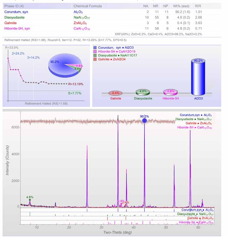The image size is (228, 237).
Task: Click the Intensity (Counts) axis title
Action: pyautogui.click(x=7, y=160)
